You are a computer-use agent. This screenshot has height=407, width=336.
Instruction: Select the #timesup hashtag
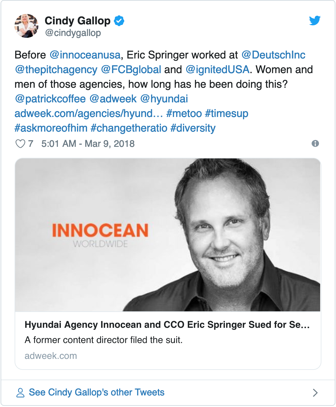(227, 113)
